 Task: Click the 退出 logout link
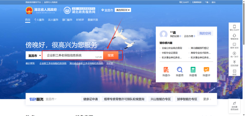pos(213,2)
